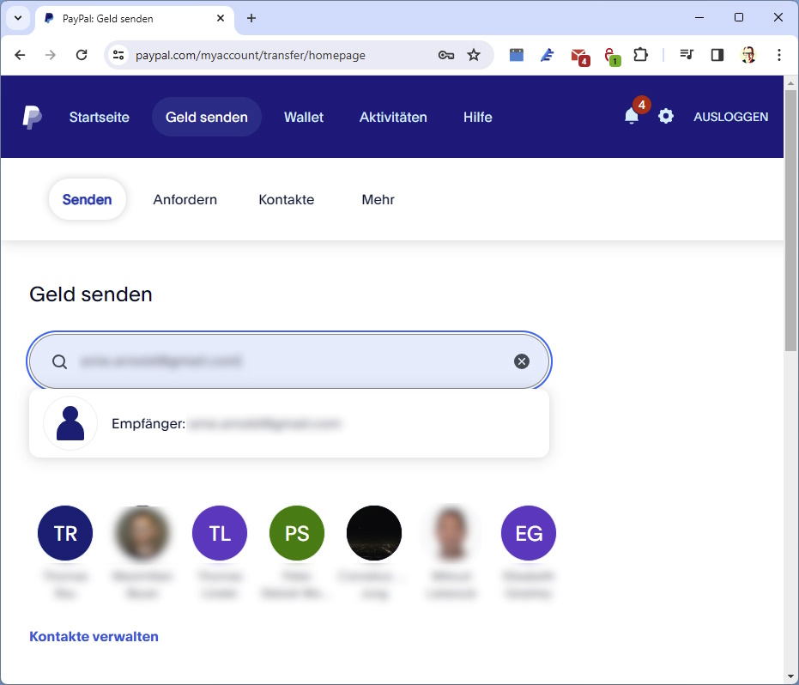Open Chrome three-dot menu

click(779, 55)
